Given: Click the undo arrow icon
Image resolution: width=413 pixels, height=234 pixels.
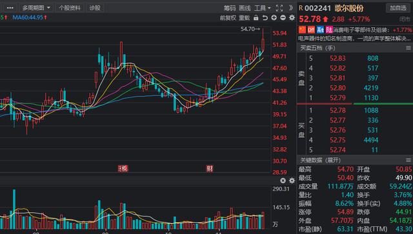Looking at the screenshot, I should pos(265,17).
